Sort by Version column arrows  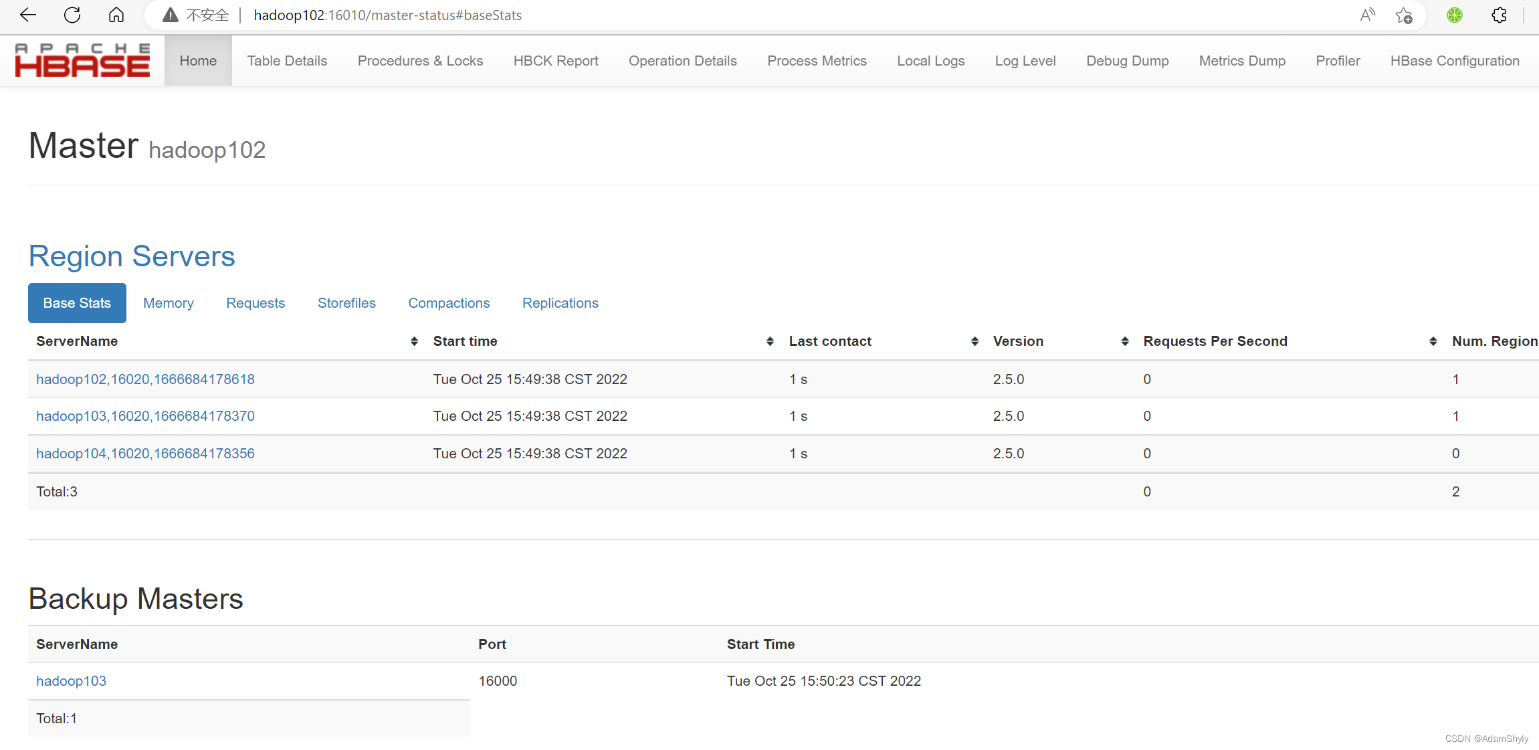tap(1125, 341)
